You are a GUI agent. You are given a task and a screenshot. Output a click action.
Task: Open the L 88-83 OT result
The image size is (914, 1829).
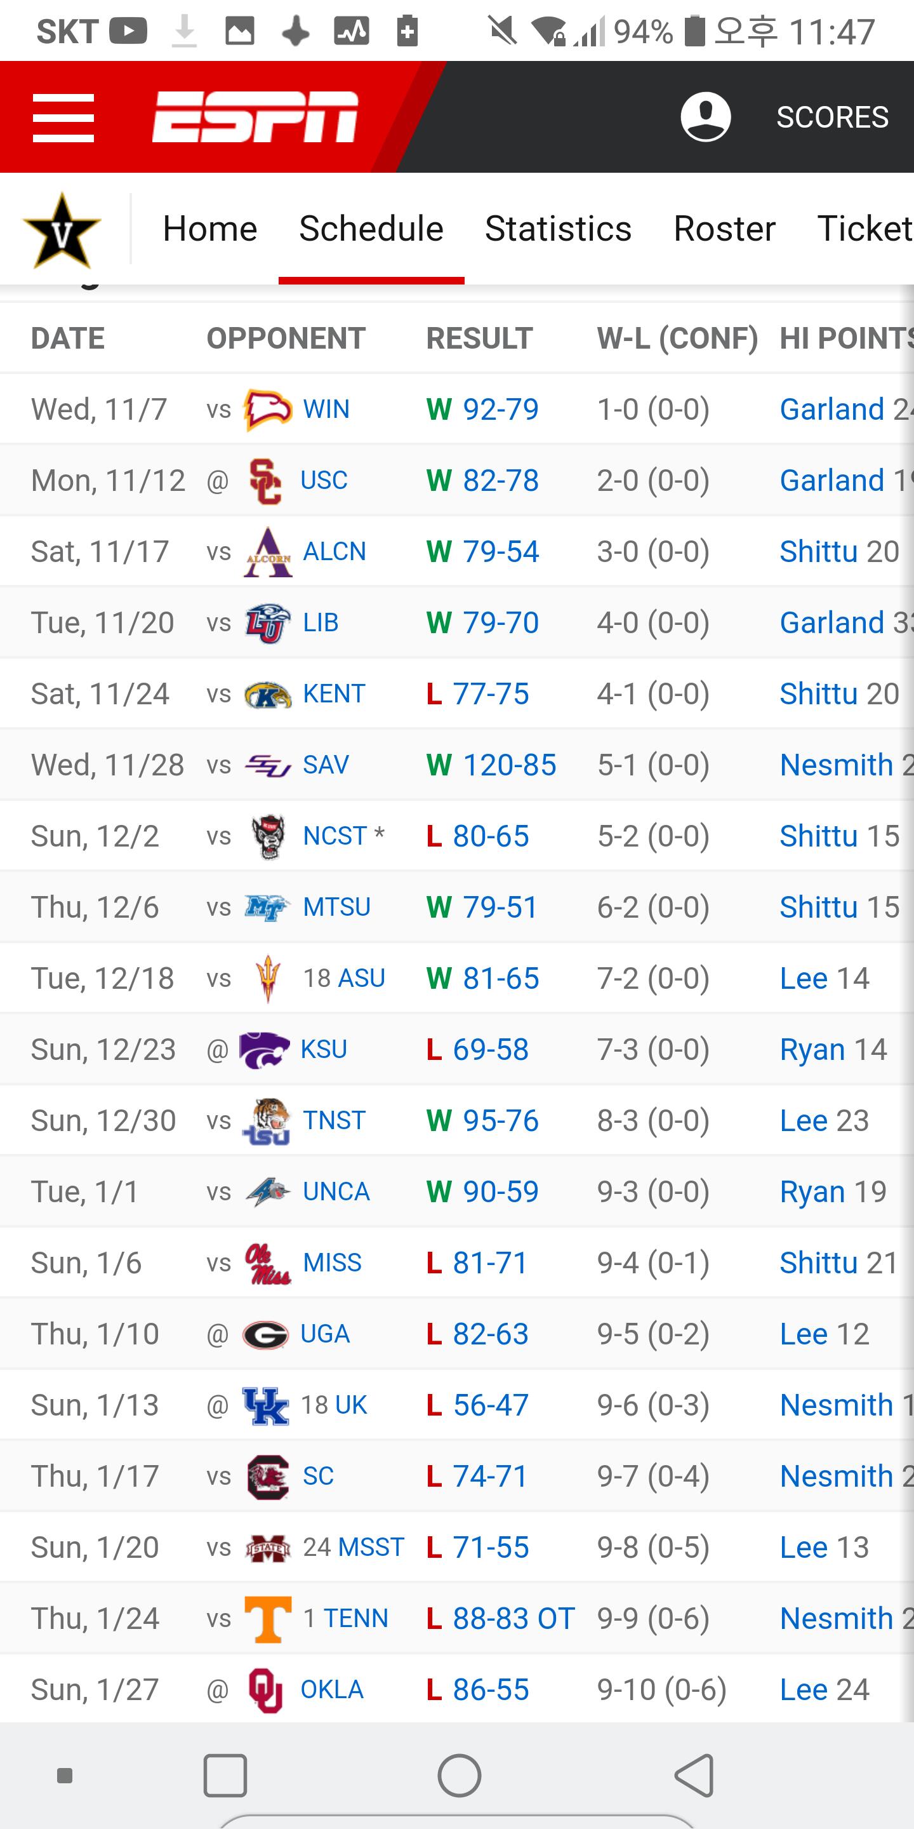(513, 1619)
